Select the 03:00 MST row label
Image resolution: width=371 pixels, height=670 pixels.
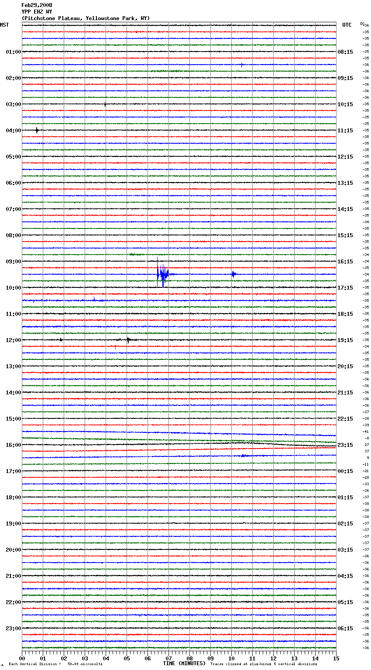click(14, 104)
